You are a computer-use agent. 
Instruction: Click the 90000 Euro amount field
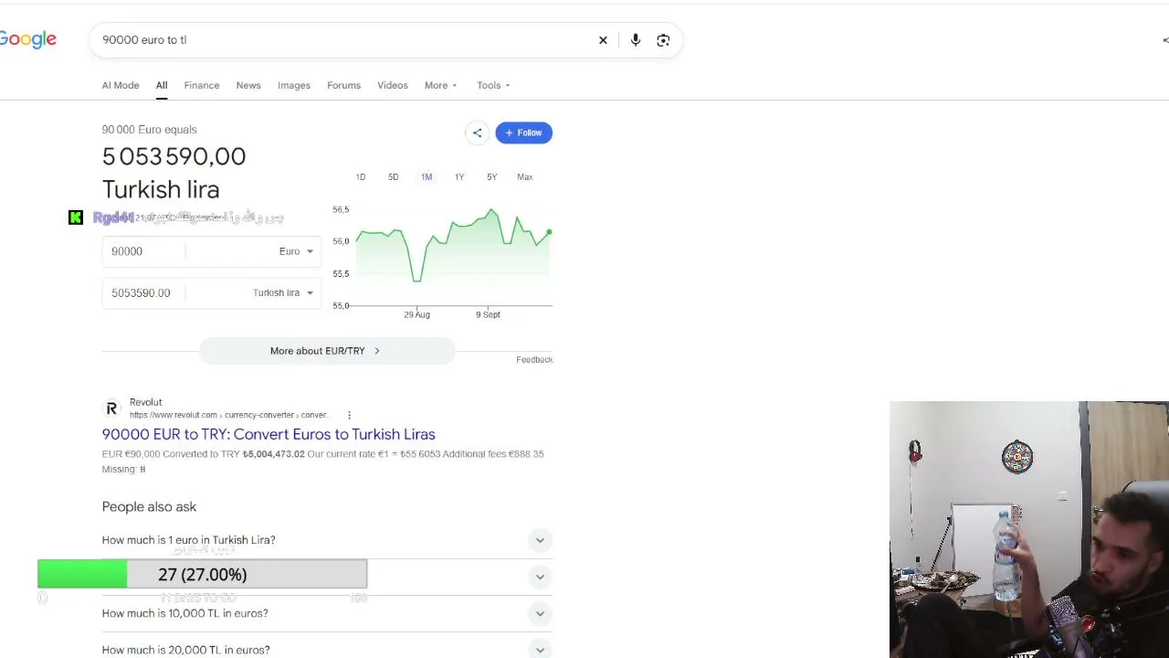[x=143, y=251]
